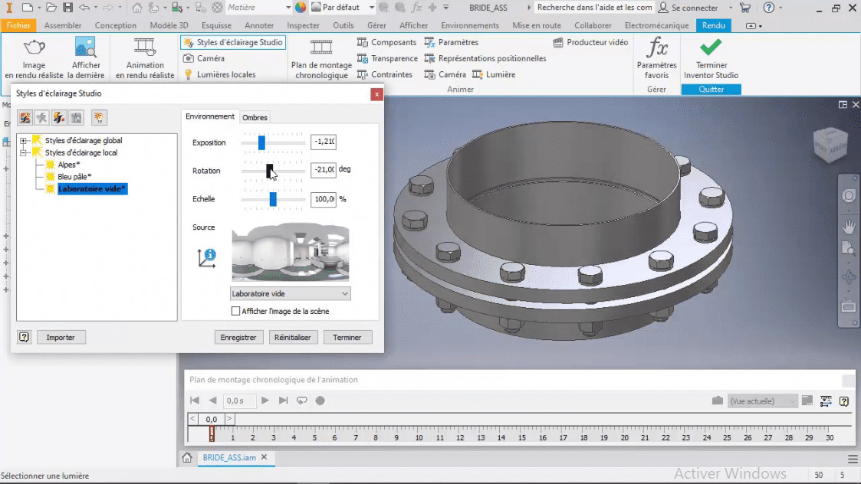Open the Producteur vidéo tool
Screen dimensions: 861x484
[x=590, y=42]
